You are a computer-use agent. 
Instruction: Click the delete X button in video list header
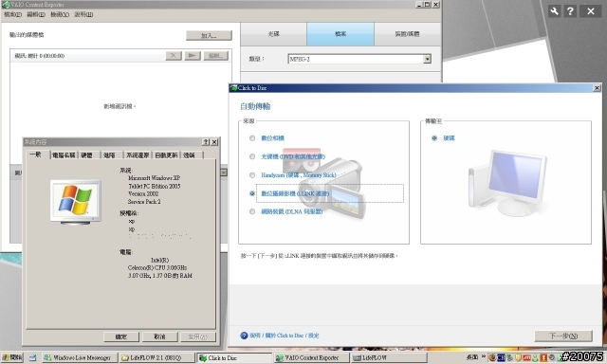coord(174,55)
